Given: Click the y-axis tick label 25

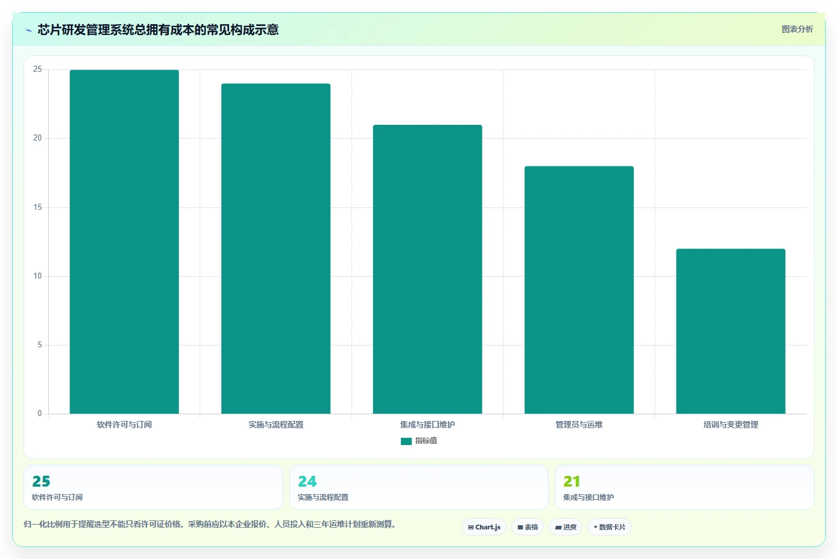Looking at the screenshot, I should click(37, 69).
